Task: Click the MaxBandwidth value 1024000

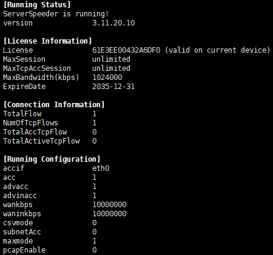Action: coord(107,78)
